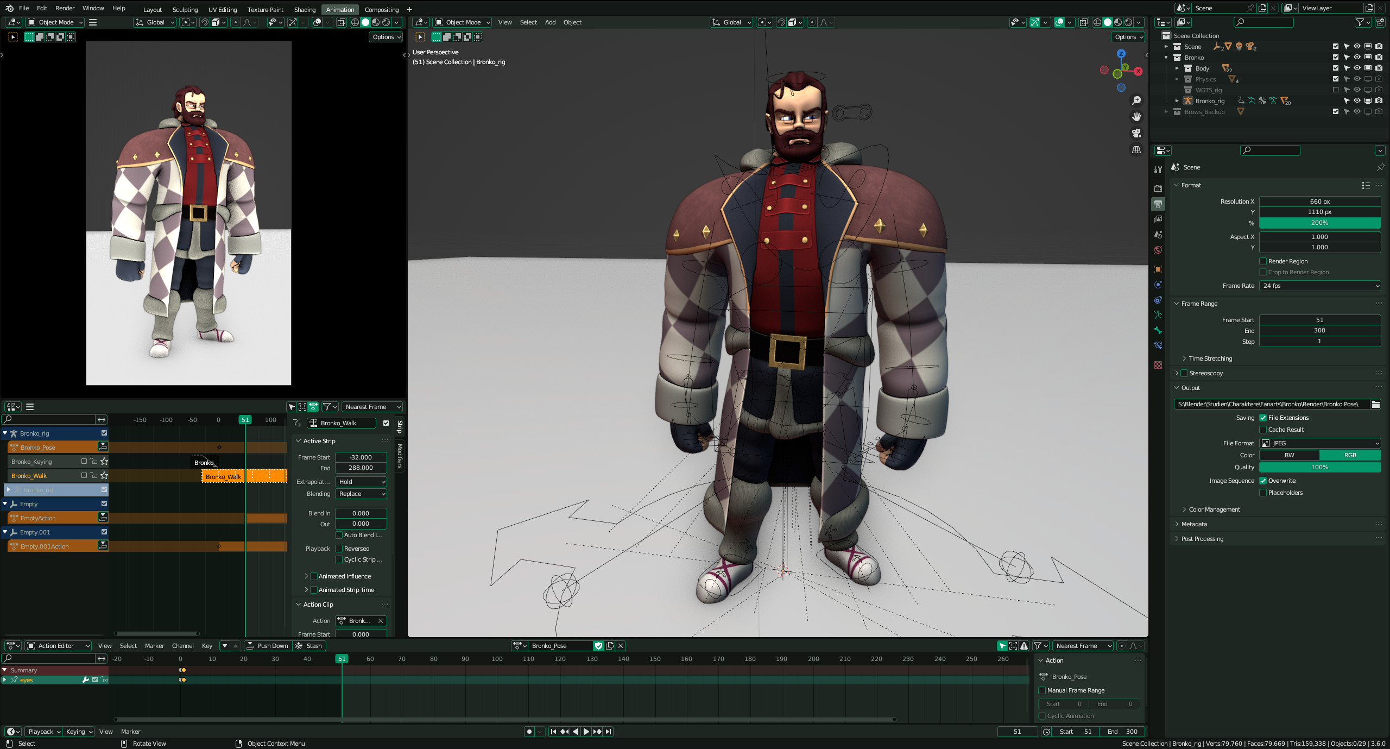Click the pan hand icon in viewport
Viewport: 1390px width, 749px height.
1136,117
